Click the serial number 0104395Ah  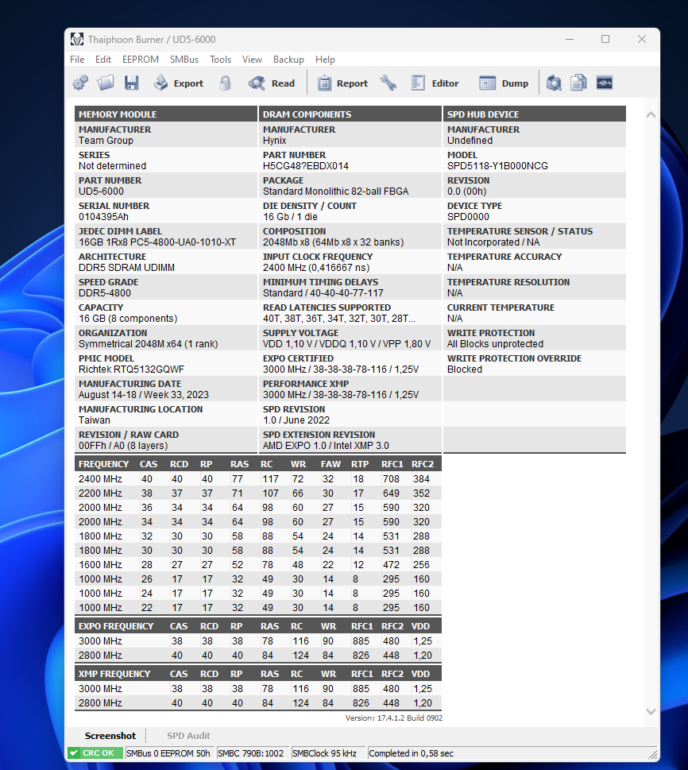pos(103,217)
